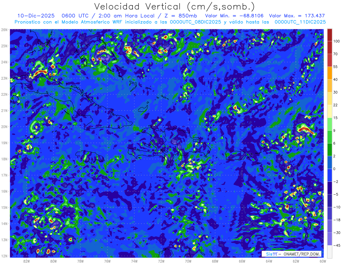343x265 pixels.
Task: Click the '70W' longitude axis label
Action: [188, 261]
